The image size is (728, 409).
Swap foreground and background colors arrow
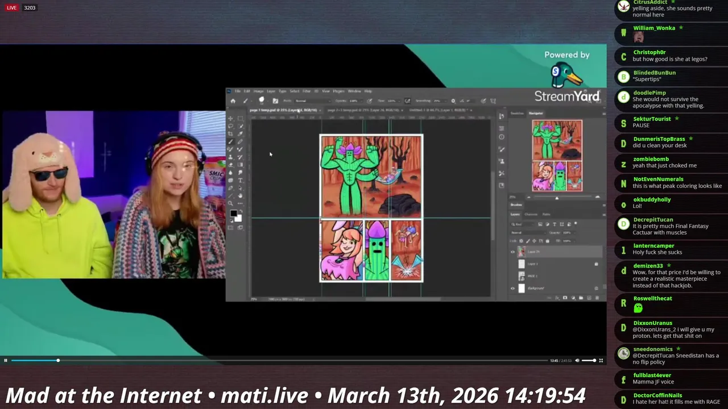coord(241,211)
